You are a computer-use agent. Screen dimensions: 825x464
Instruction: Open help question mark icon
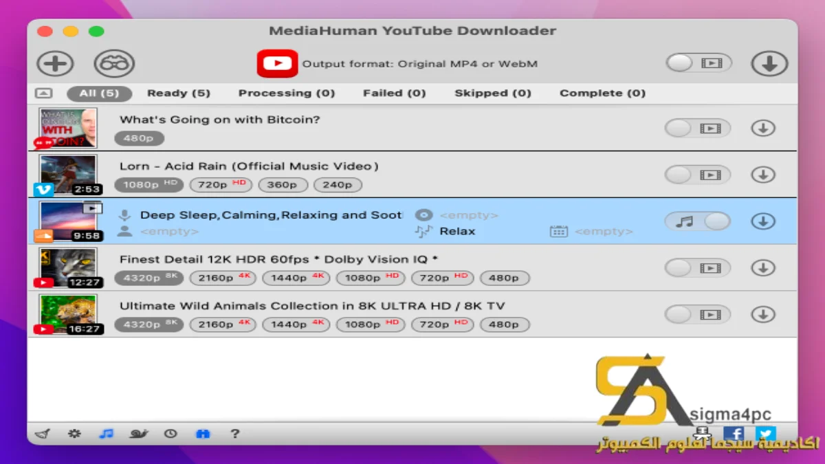pyautogui.click(x=235, y=434)
